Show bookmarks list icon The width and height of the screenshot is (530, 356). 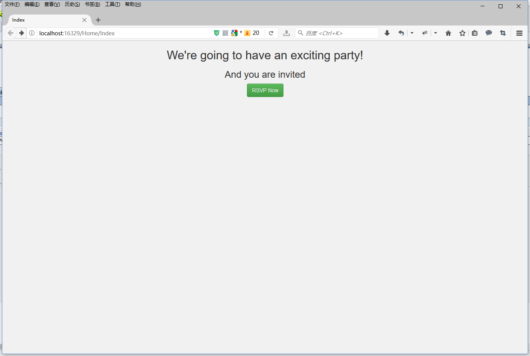[x=475, y=33]
